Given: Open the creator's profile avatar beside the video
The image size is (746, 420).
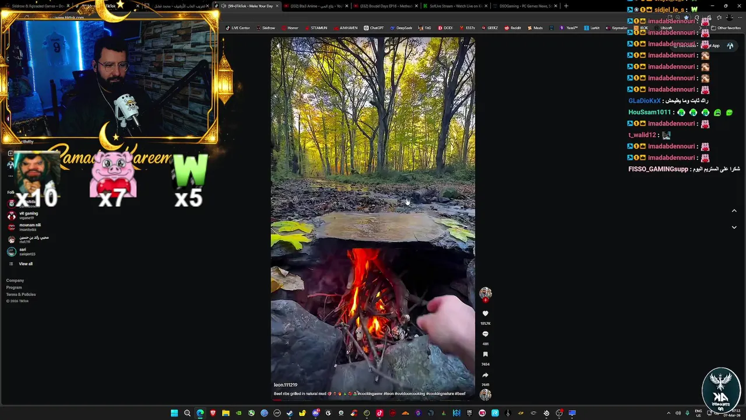Looking at the screenshot, I should [x=485, y=293].
